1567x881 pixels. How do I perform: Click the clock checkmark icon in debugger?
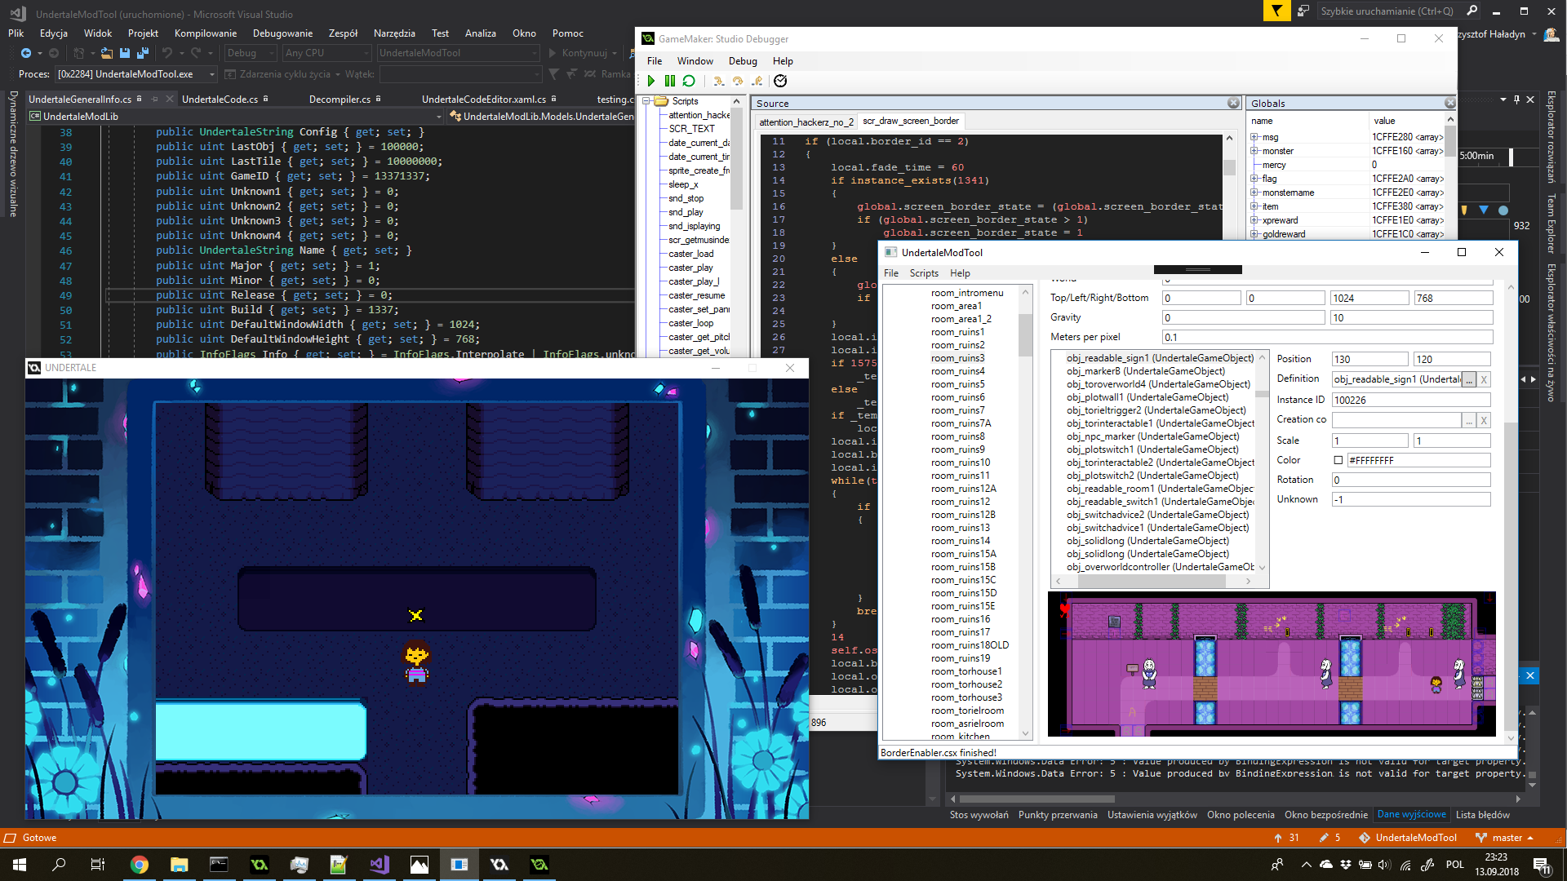tap(780, 81)
